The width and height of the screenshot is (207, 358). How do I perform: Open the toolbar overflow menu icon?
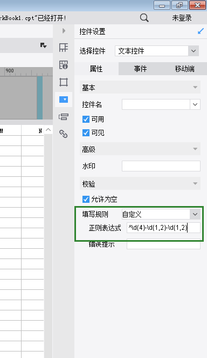coord(43,45)
